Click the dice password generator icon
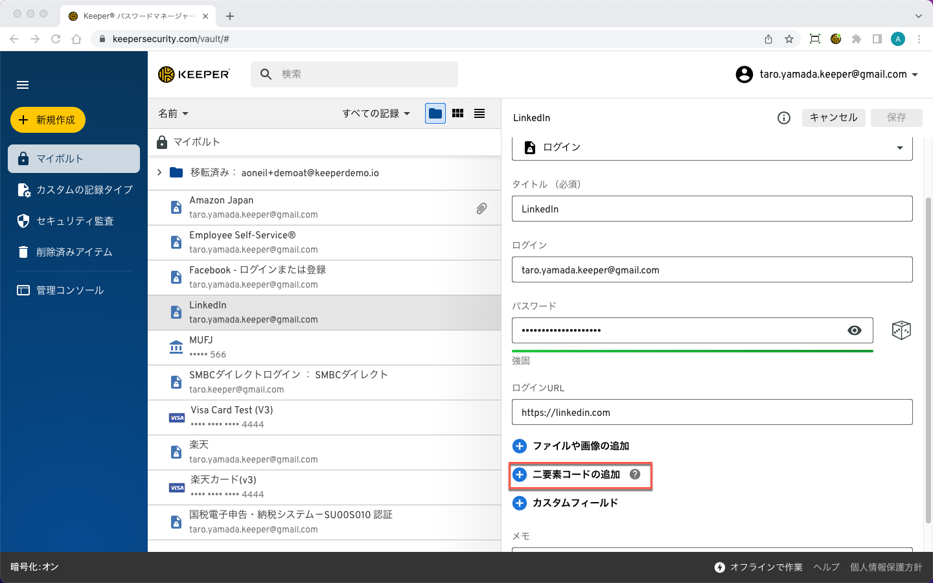Screen dimensions: 933x583 pyautogui.click(x=901, y=330)
